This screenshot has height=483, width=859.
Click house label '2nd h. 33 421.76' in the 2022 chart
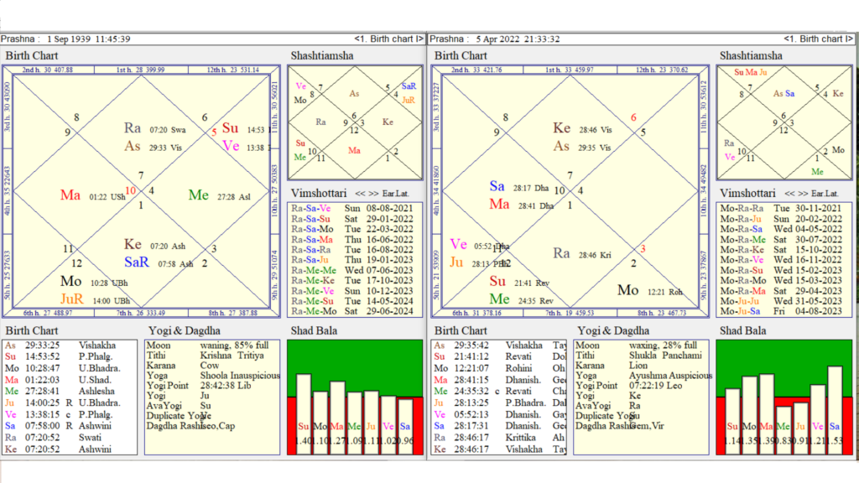[476, 70]
